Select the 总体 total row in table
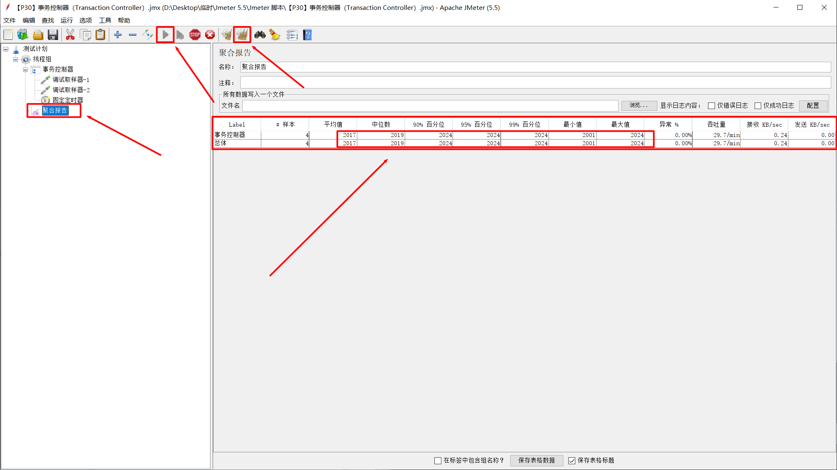This screenshot has width=837, height=470. (524, 143)
